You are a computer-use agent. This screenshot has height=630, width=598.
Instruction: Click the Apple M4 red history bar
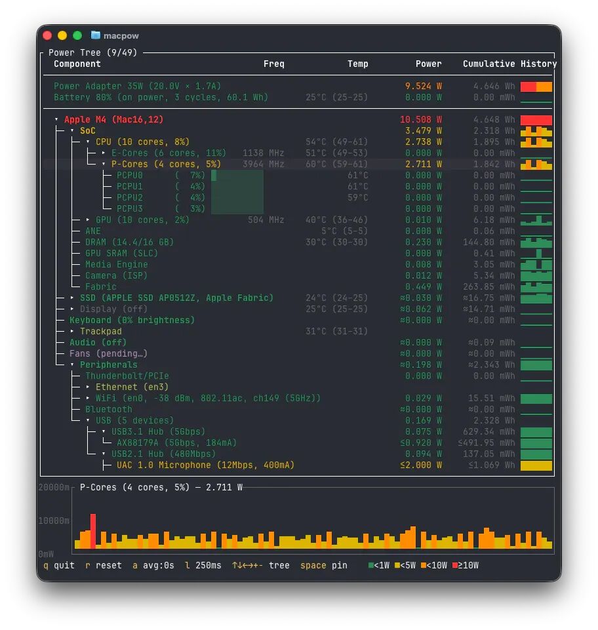click(536, 120)
